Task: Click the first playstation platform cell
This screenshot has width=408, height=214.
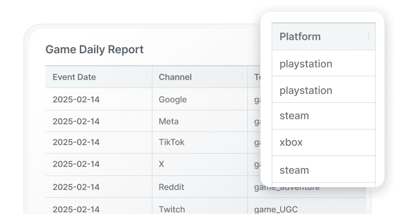Action: tap(306, 64)
